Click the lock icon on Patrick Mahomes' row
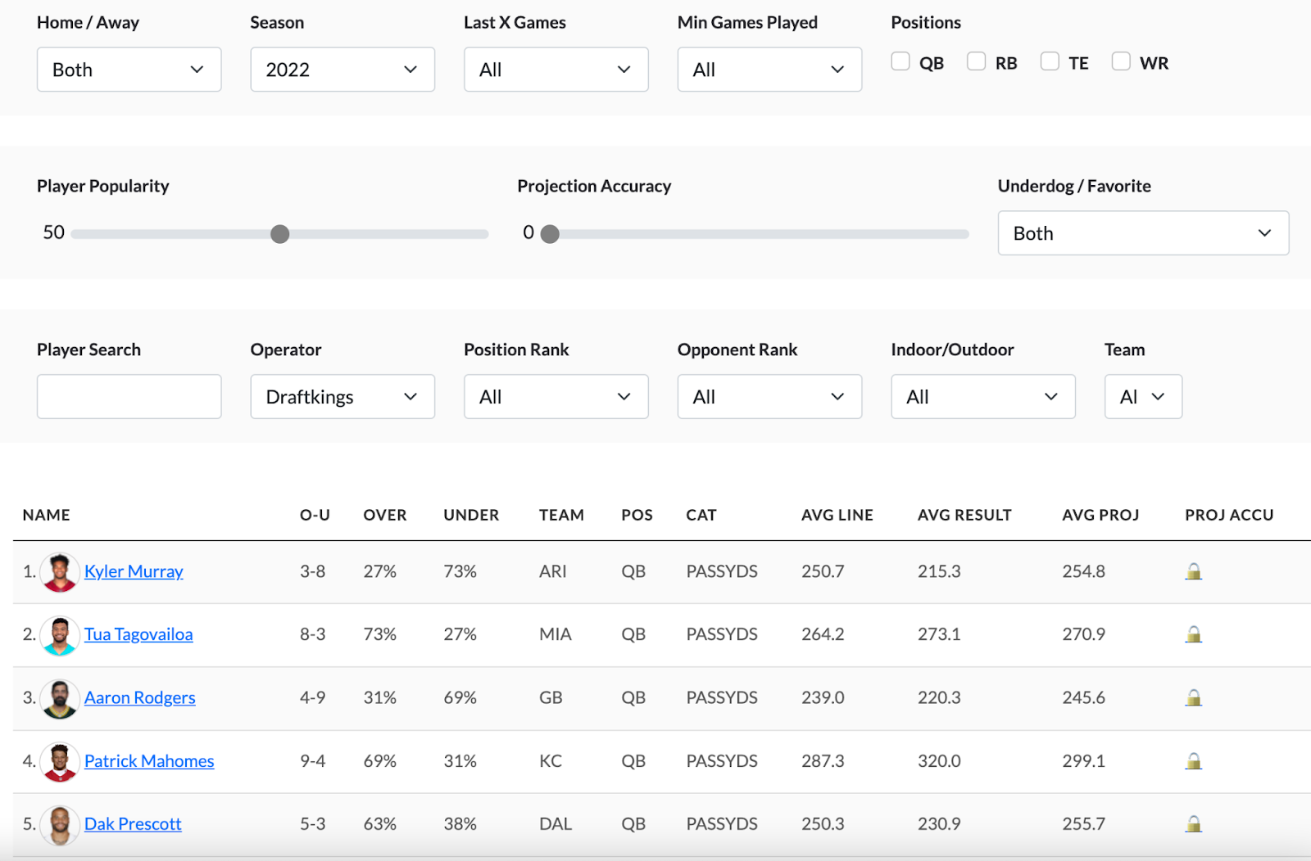This screenshot has height=861, width=1311. [x=1194, y=760]
